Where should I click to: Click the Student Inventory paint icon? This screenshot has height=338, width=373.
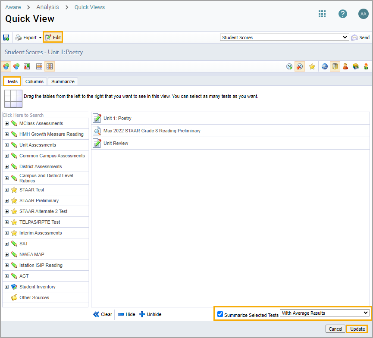[x=14, y=287]
